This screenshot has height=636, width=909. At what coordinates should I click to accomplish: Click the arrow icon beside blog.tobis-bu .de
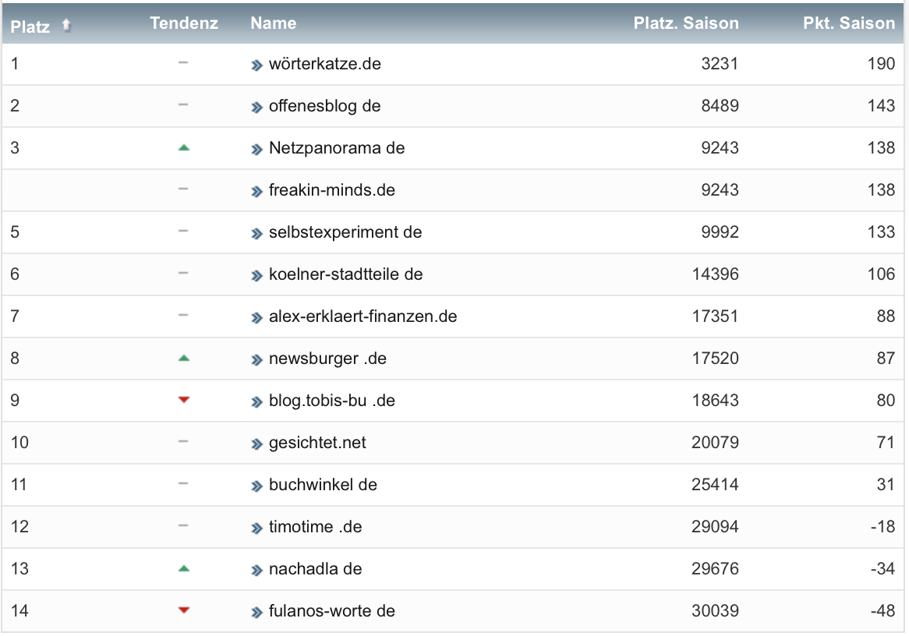click(x=256, y=401)
